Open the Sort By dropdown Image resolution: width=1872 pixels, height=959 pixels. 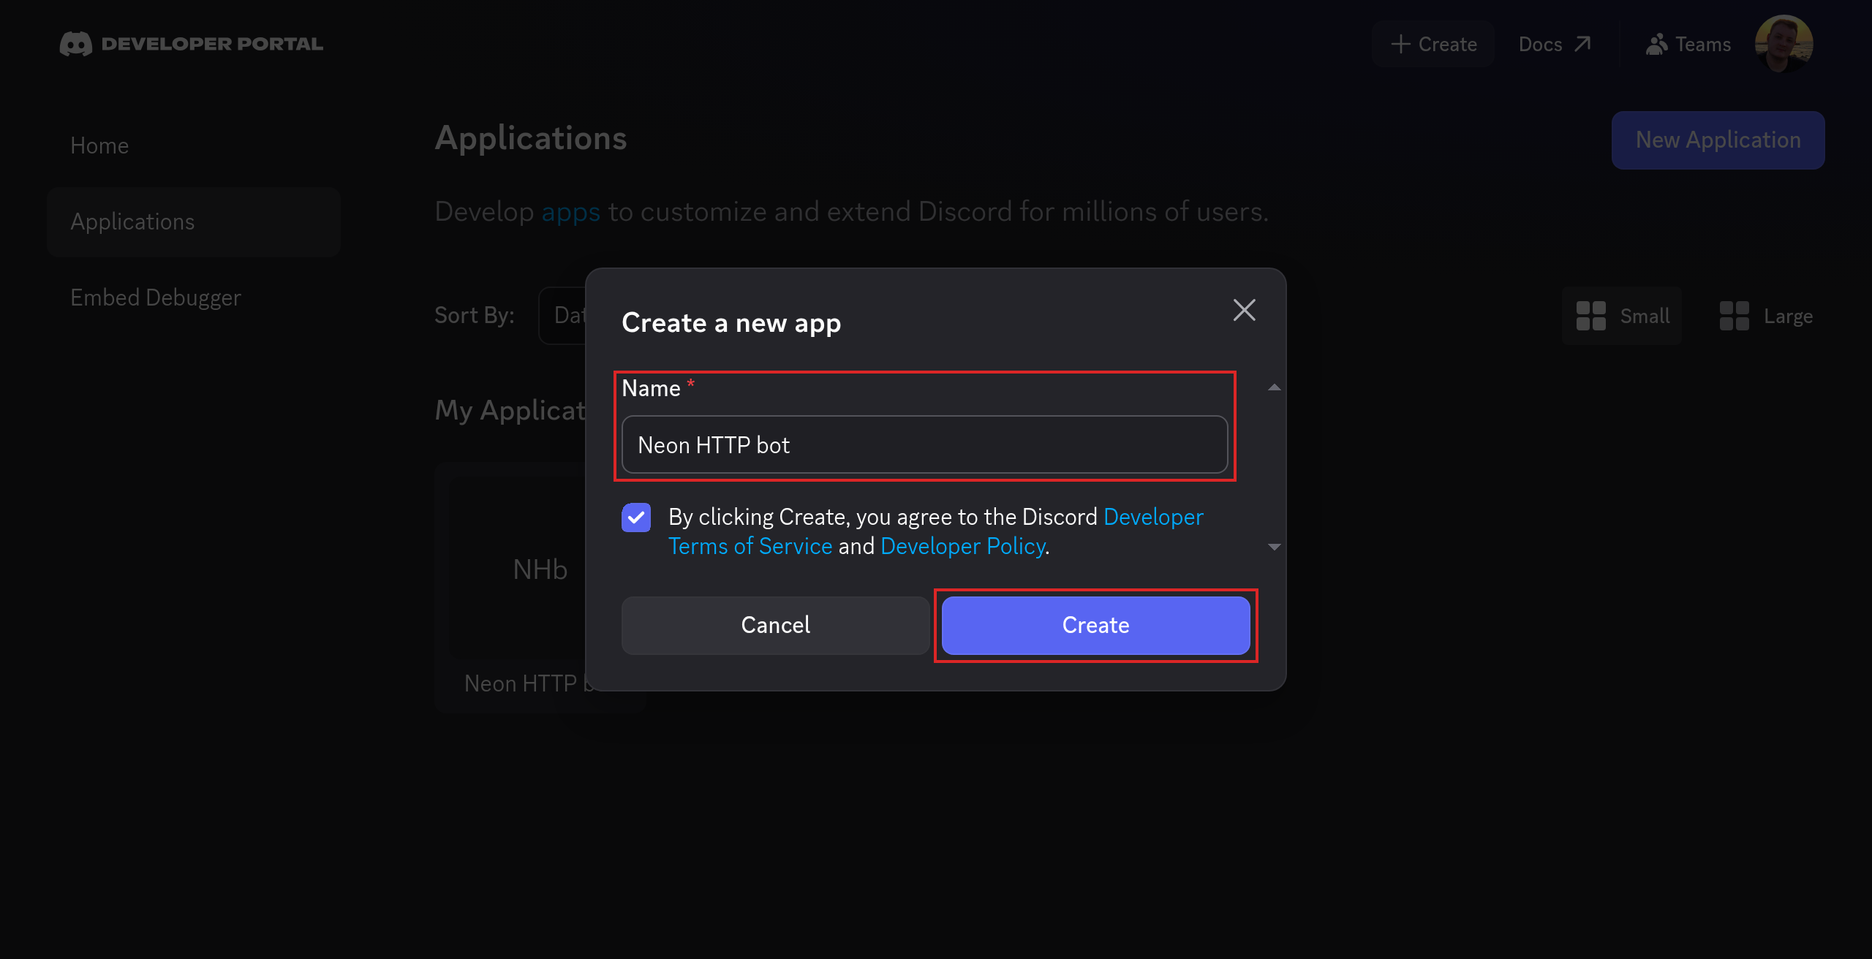click(x=562, y=315)
